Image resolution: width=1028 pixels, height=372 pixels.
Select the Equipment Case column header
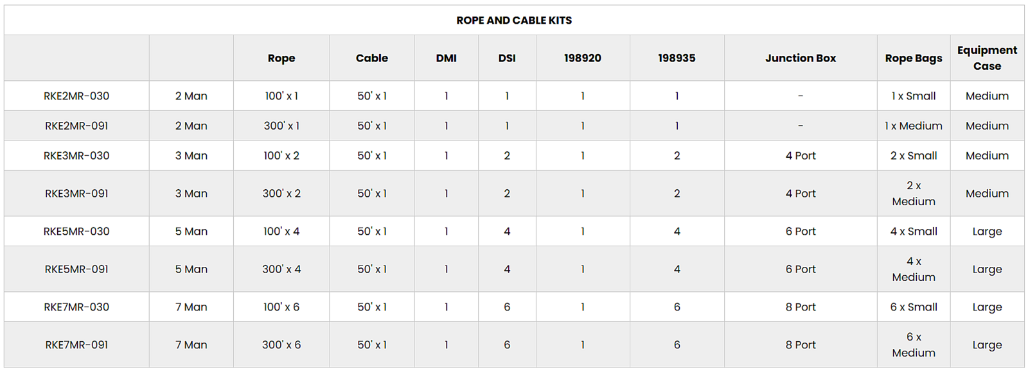(x=987, y=58)
